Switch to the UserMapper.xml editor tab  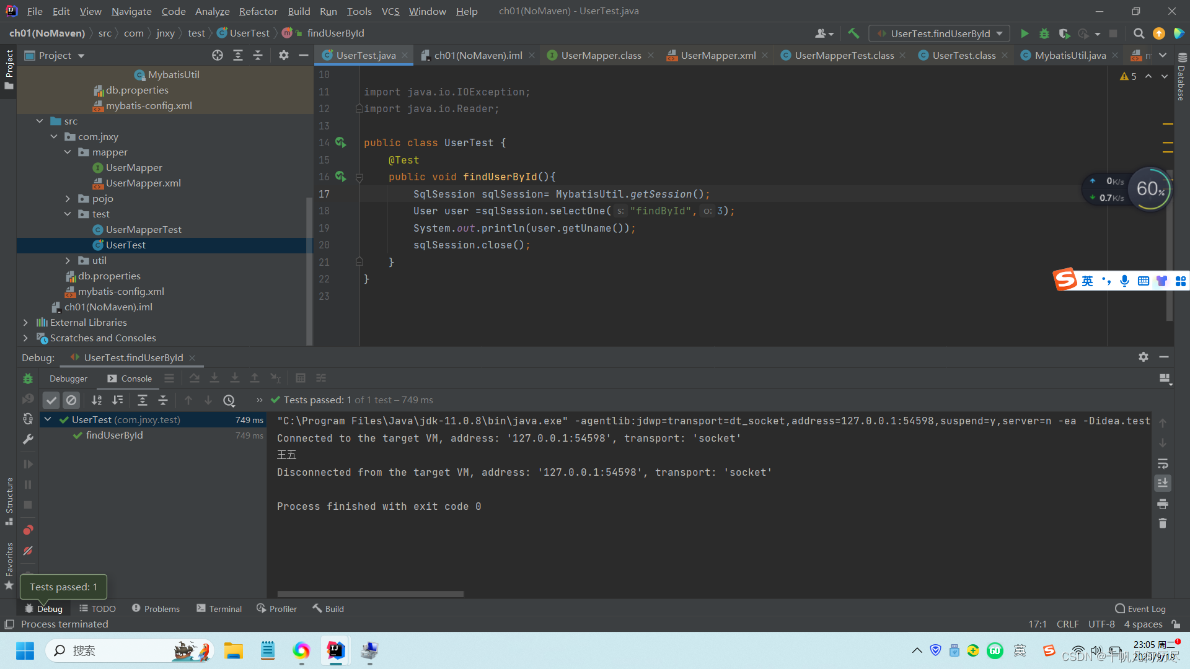coord(717,55)
